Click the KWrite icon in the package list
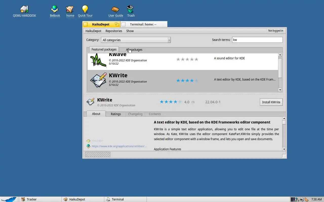Image resolution: width=324 pixels, height=202 pixels. (x=98, y=80)
